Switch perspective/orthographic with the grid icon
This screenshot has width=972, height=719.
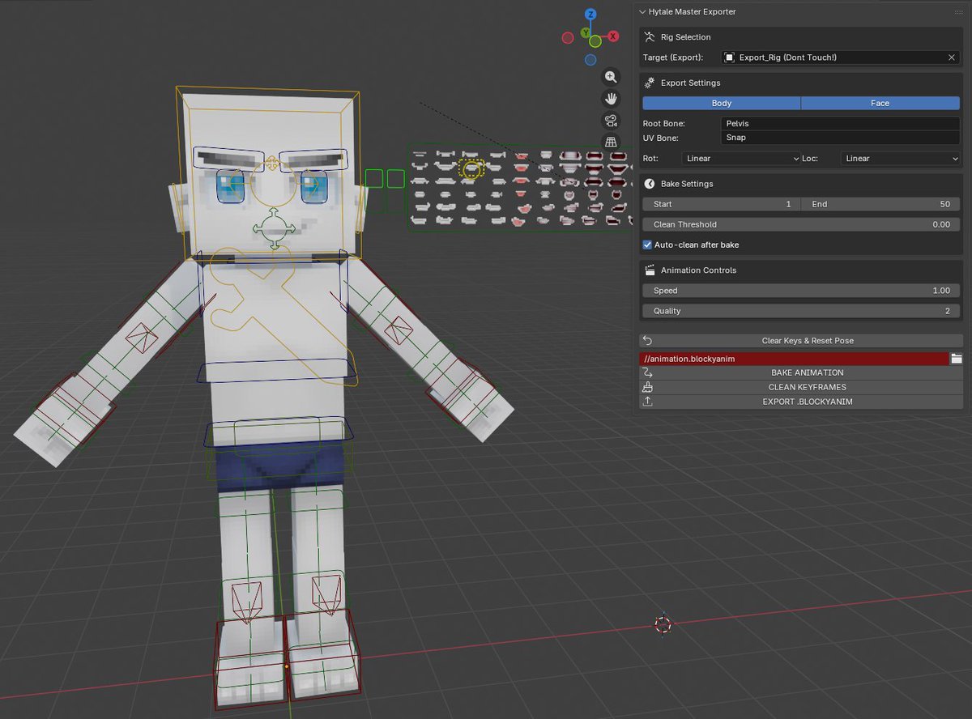click(x=611, y=143)
